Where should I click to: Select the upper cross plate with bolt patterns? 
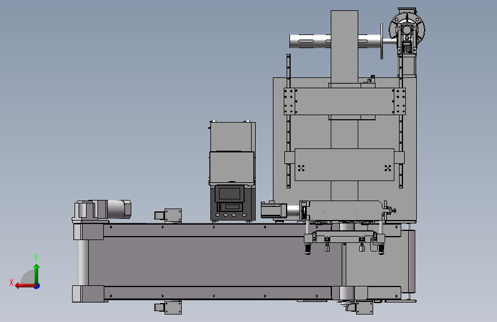click(345, 101)
